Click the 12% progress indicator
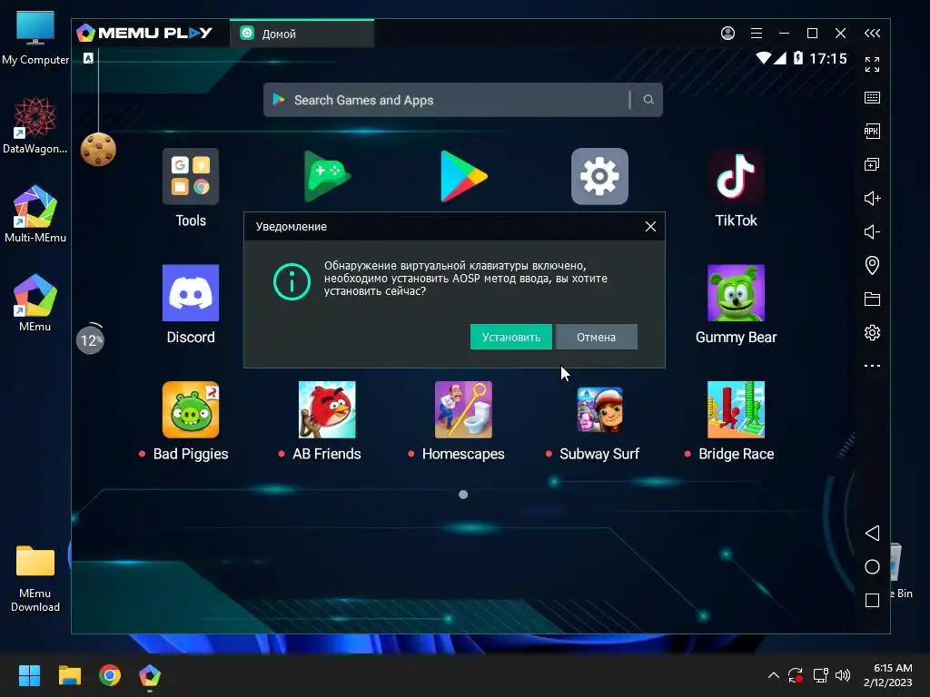 pyautogui.click(x=90, y=339)
